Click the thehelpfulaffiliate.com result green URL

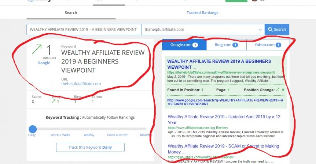(x=221, y=72)
